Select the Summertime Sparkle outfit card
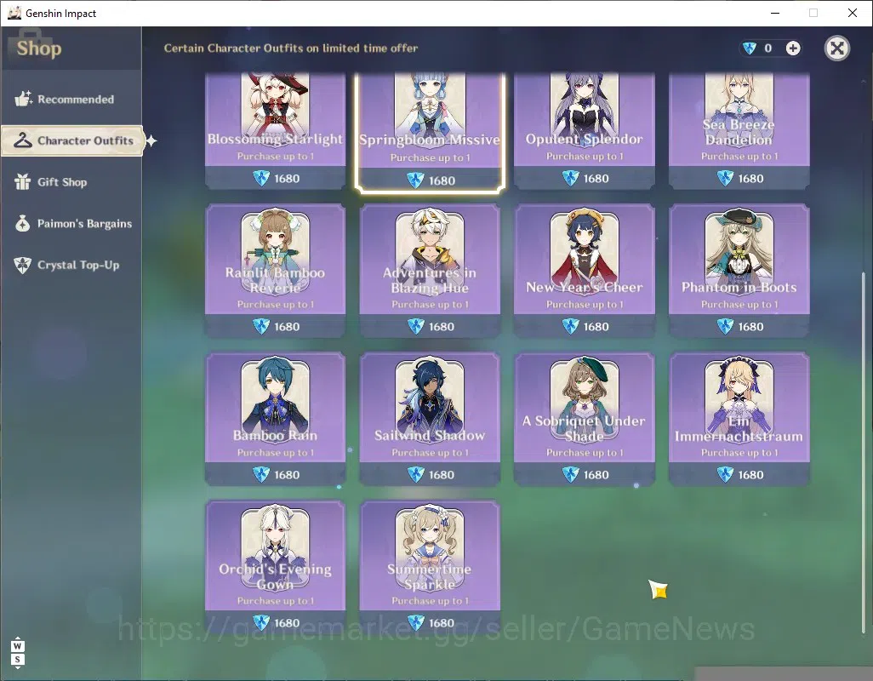This screenshot has height=681, width=873. pos(430,567)
